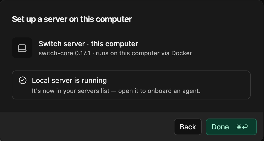Click the checkmark circle status icon
Screen dimensions: 264x141
(x=23, y=80)
